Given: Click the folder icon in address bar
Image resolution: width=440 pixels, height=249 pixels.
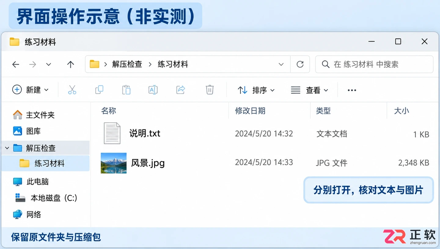Looking at the screenshot, I should [x=94, y=64].
